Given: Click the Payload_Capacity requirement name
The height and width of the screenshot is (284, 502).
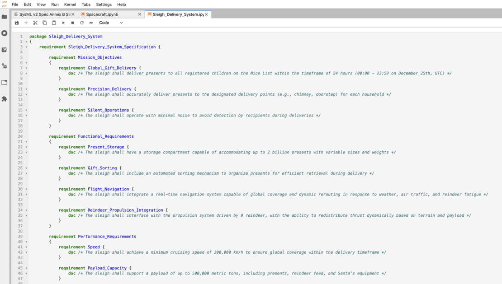Looking at the screenshot, I should (x=107, y=268).
